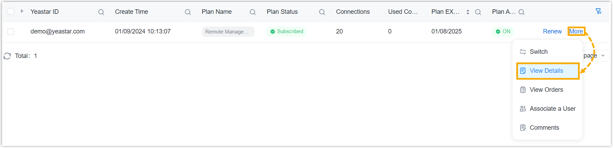
Task: Choose Associate a User option
Action: pos(552,109)
